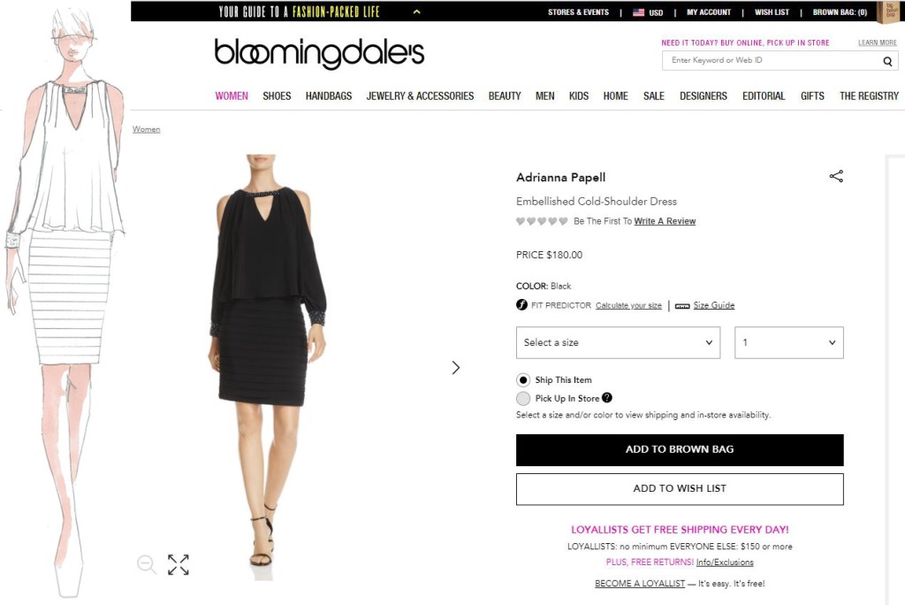
Task: Select the Ship This Item option
Action: click(523, 380)
